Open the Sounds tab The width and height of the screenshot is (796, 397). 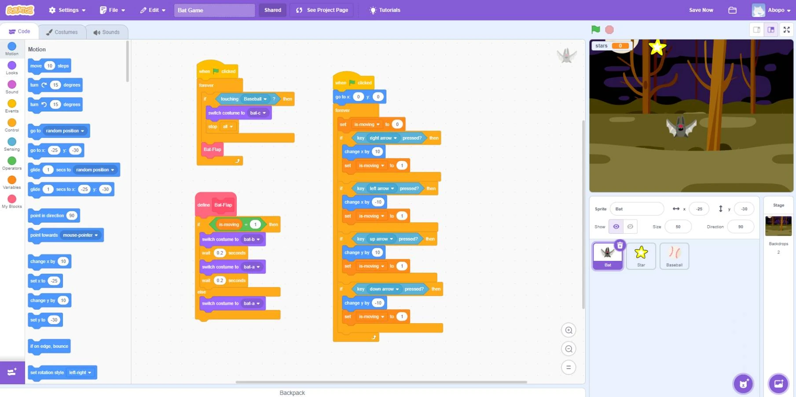pos(106,32)
